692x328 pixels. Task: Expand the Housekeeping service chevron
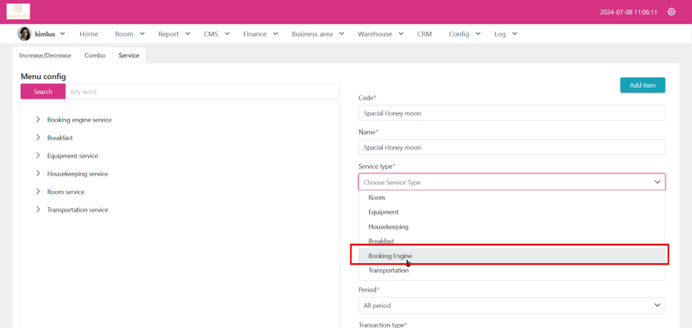click(x=38, y=173)
